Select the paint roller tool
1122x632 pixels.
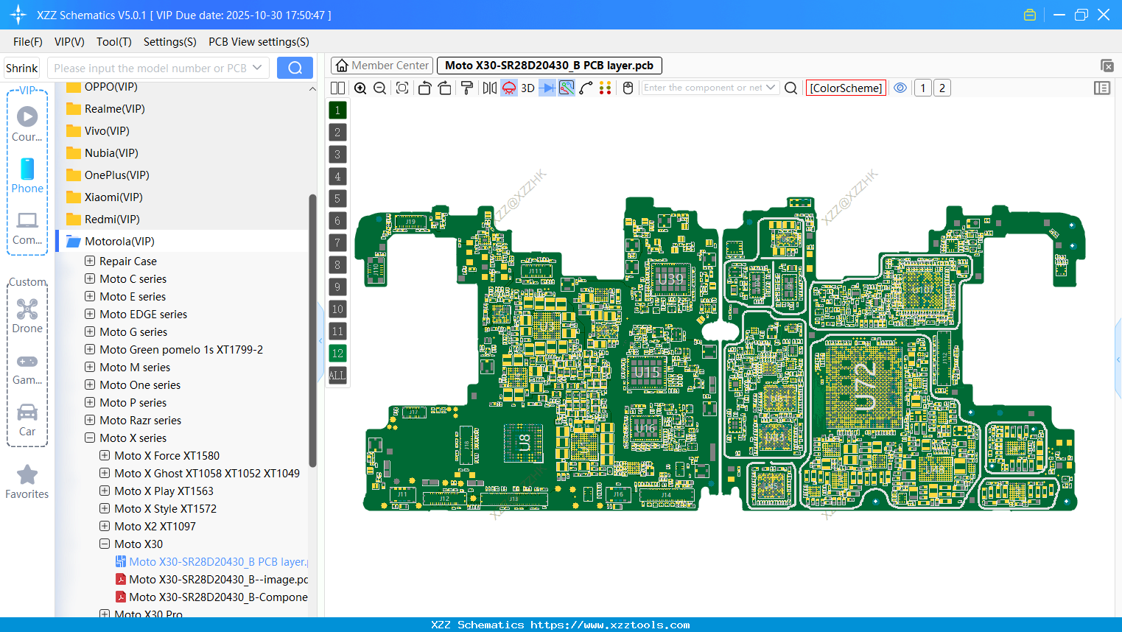click(467, 88)
